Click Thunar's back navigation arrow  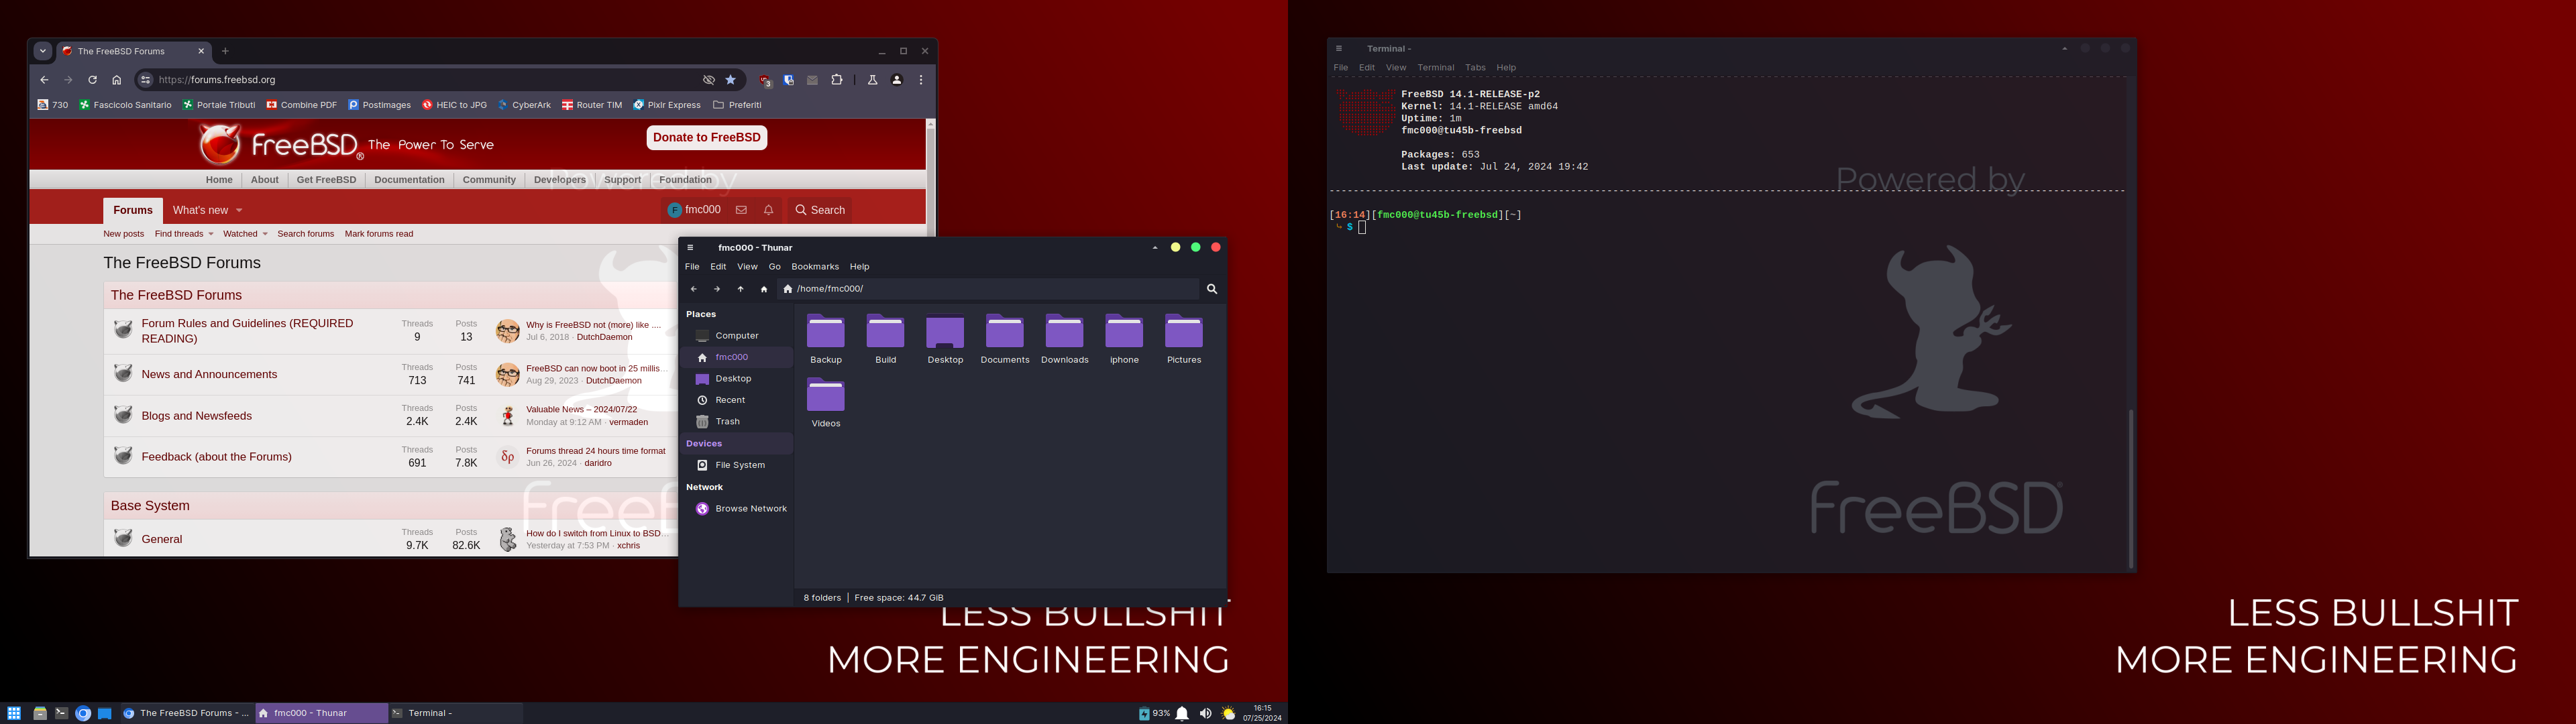click(x=693, y=289)
